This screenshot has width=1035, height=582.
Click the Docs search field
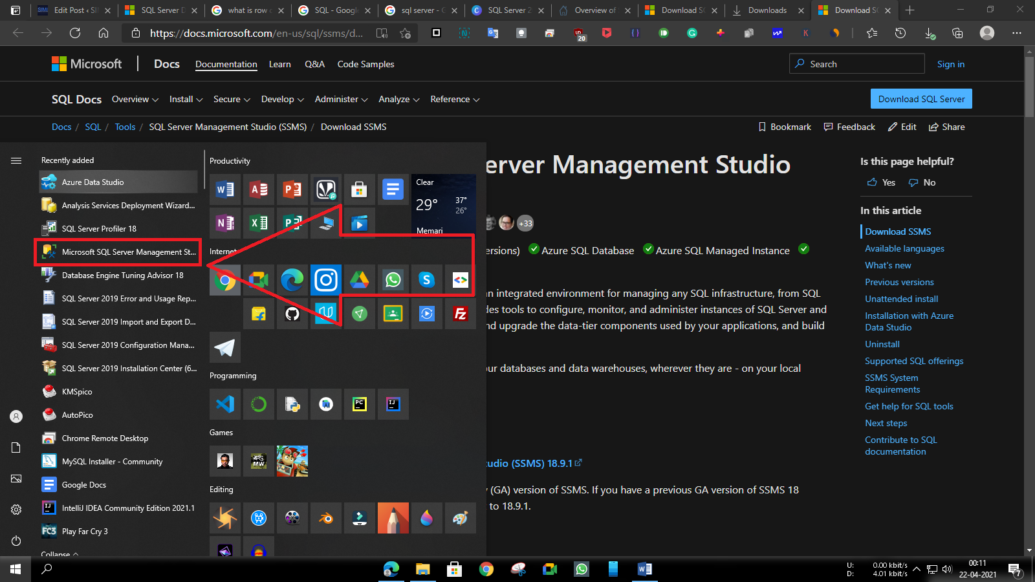(x=857, y=64)
